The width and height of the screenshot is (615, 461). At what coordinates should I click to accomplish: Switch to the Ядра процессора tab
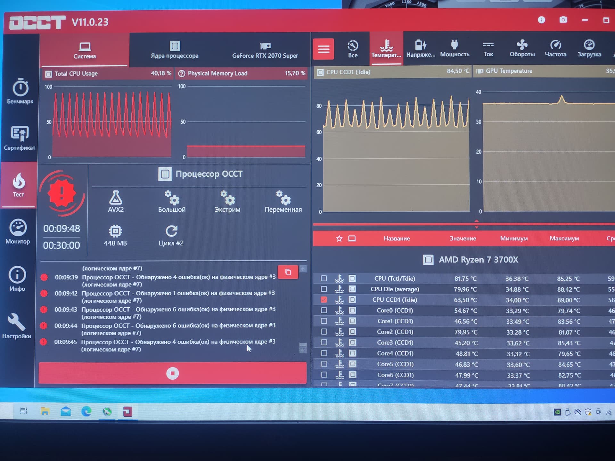coord(175,50)
